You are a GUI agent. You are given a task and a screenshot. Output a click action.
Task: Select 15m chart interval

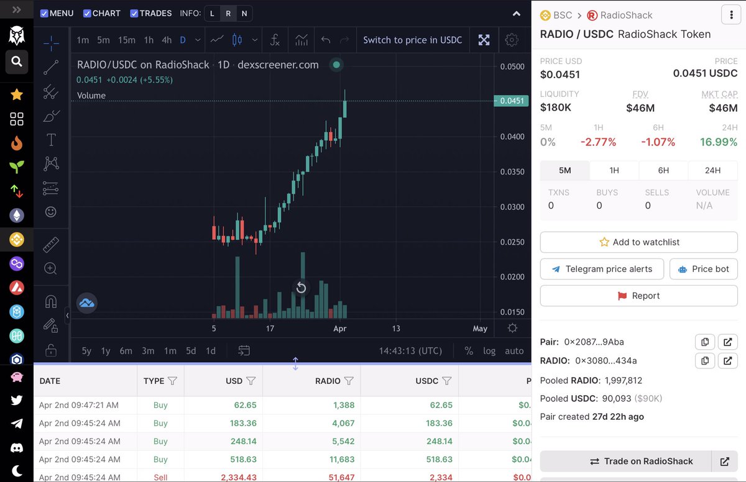point(127,40)
